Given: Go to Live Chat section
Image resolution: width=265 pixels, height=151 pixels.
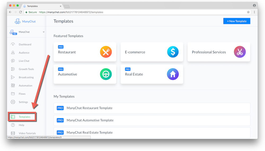Looking at the screenshot, I should pyautogui.click(x=24, y=61).
